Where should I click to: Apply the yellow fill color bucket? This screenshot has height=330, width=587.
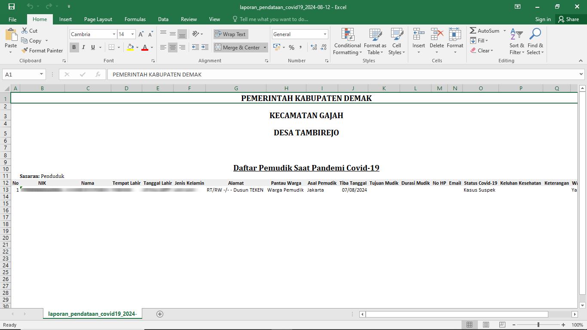(x=131, y=47)
